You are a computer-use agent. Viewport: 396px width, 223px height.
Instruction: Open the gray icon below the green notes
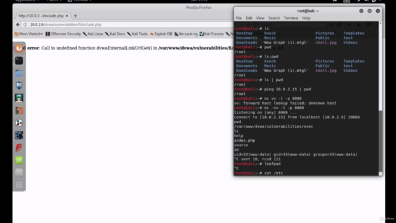pyautogui.click(x=19, y=172)
